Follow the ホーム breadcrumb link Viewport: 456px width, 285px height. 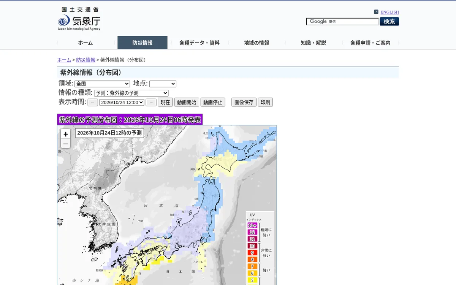(64, 60)
